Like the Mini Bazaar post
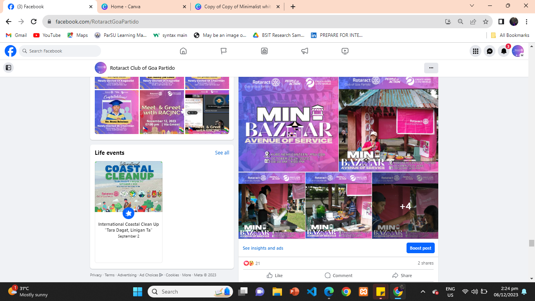Viewport: 535px width, 301px height. click(x=275, y=276)
